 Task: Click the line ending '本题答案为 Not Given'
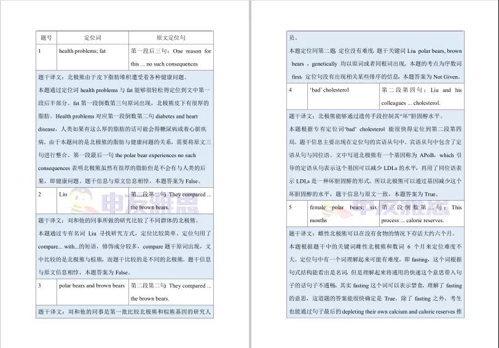coord(376,77)
